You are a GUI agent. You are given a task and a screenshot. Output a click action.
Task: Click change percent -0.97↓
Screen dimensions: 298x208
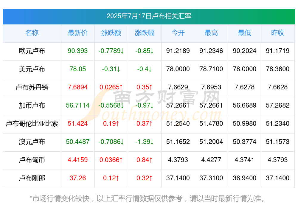pos(145,105)
